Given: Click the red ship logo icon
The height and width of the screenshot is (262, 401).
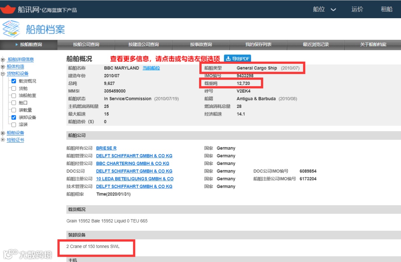Looking at the screenshot, I should coord(8,9).
